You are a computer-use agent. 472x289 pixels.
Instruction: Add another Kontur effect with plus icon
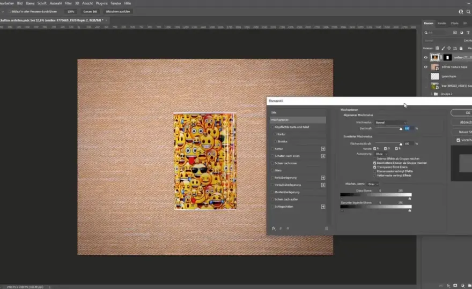pyautogui.click(x=323, y=149)
